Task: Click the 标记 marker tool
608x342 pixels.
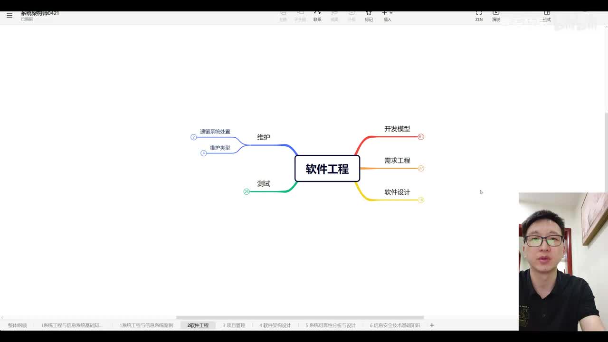Action: click(x=369, y=16)
